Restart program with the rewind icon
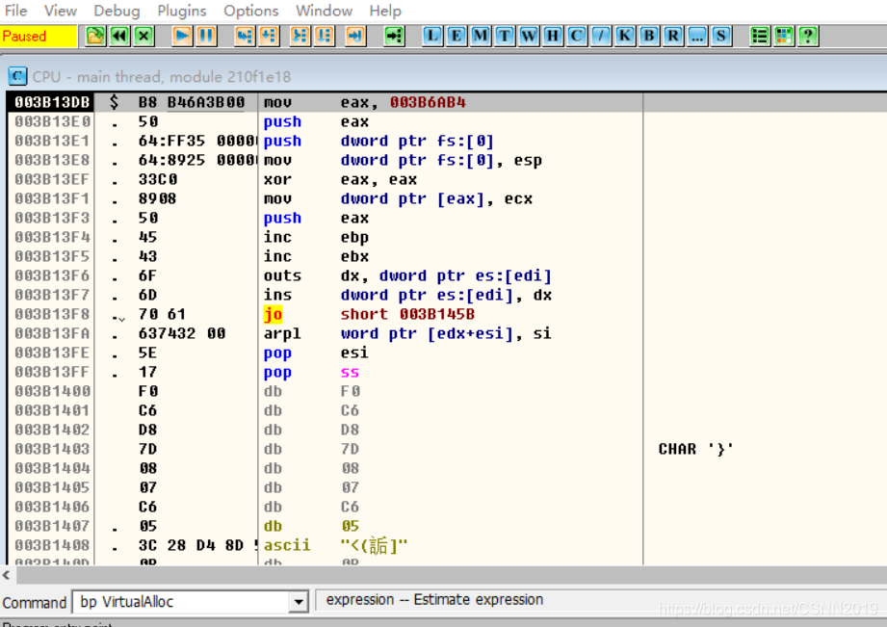 click(x=120, y=37)
